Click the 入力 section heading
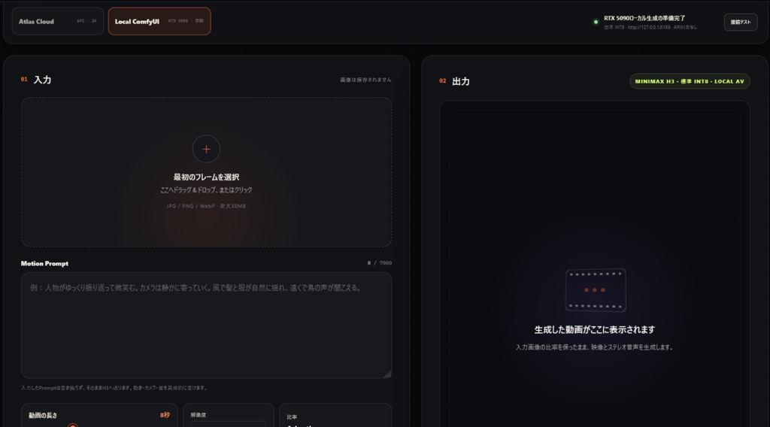Screen dimensions: 770x427 (x=42, y=80)
